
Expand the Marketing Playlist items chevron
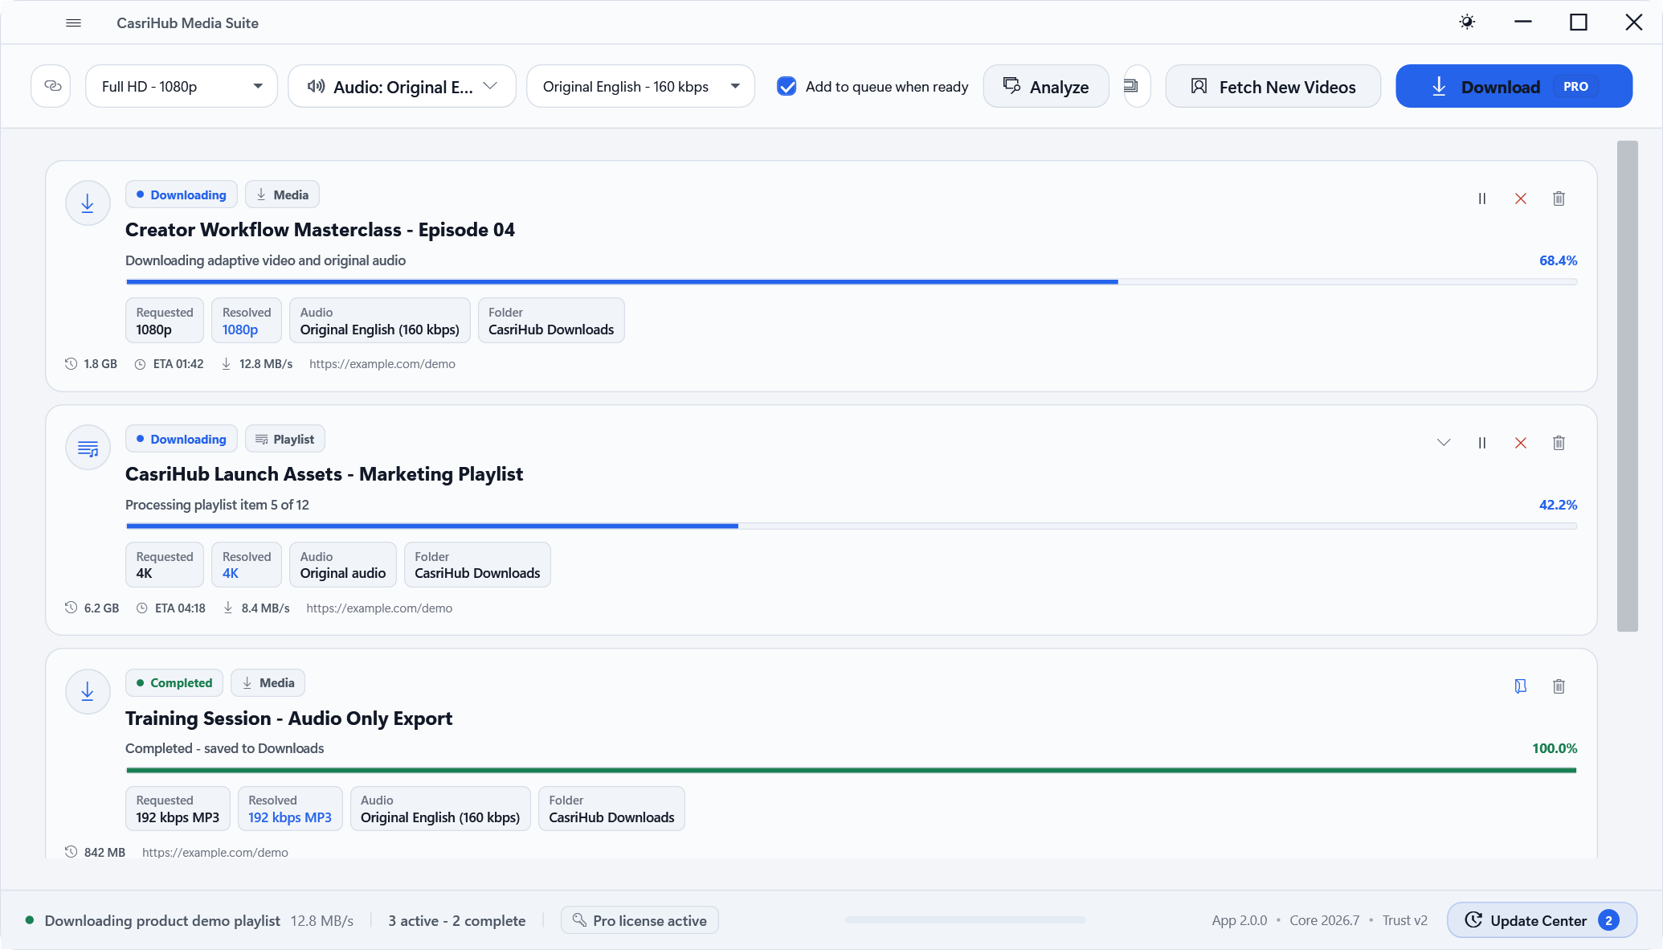click(1444, 443)
